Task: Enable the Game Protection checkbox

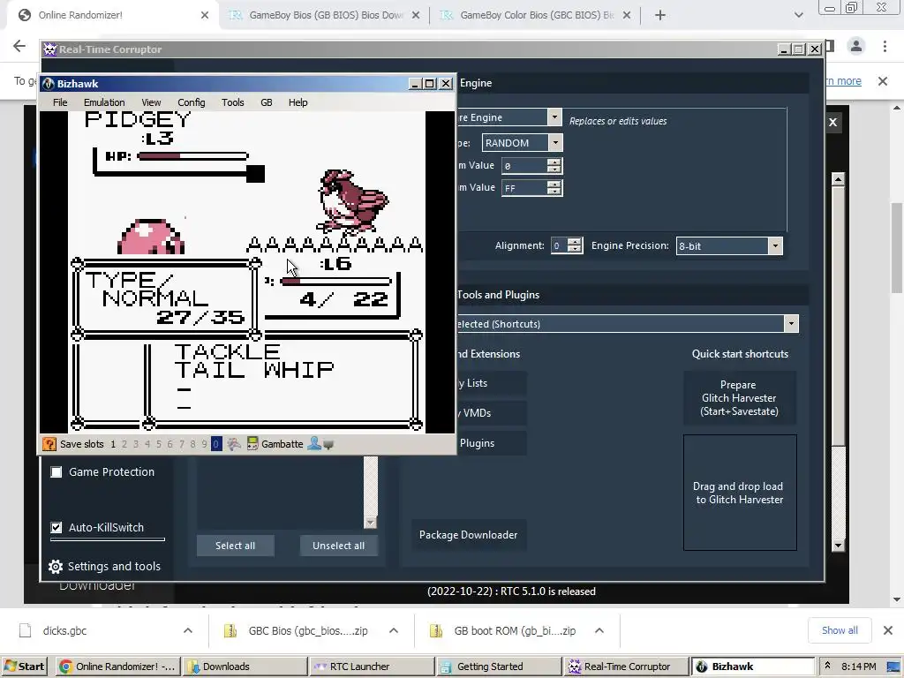Action: [x=56, y=472]
